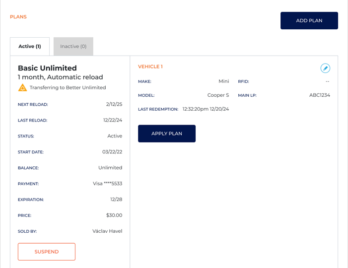Click the pencil edit icon for Vehicle 1
Screen dimensions: 348x268
[325, 68]
